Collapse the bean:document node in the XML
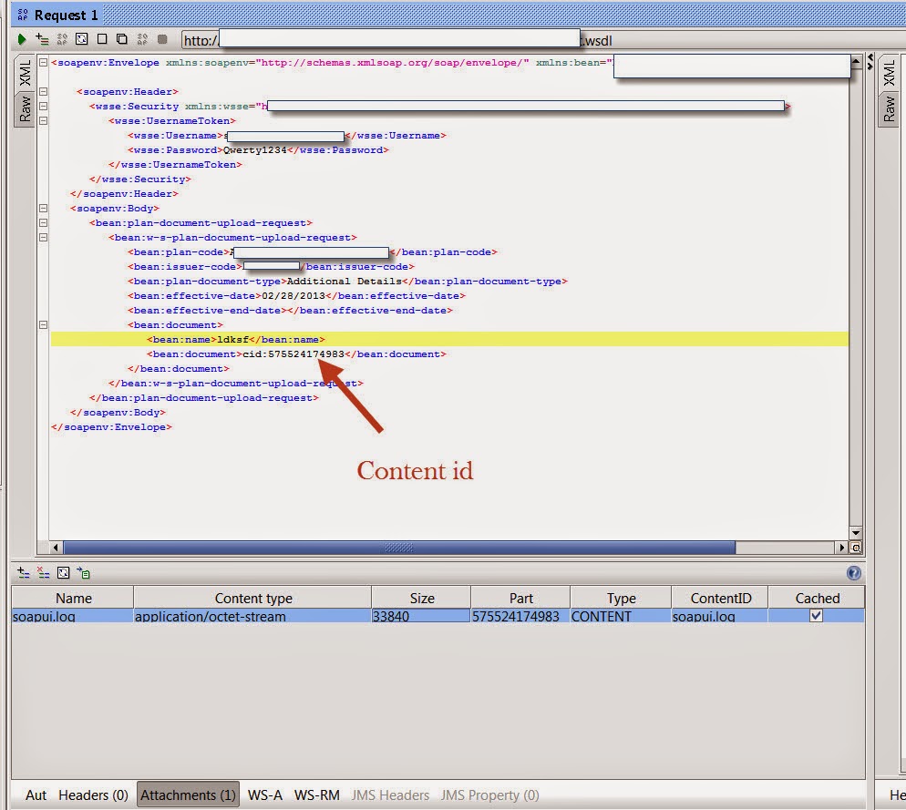Screen dimensions: 906x810 pos(42,324)
